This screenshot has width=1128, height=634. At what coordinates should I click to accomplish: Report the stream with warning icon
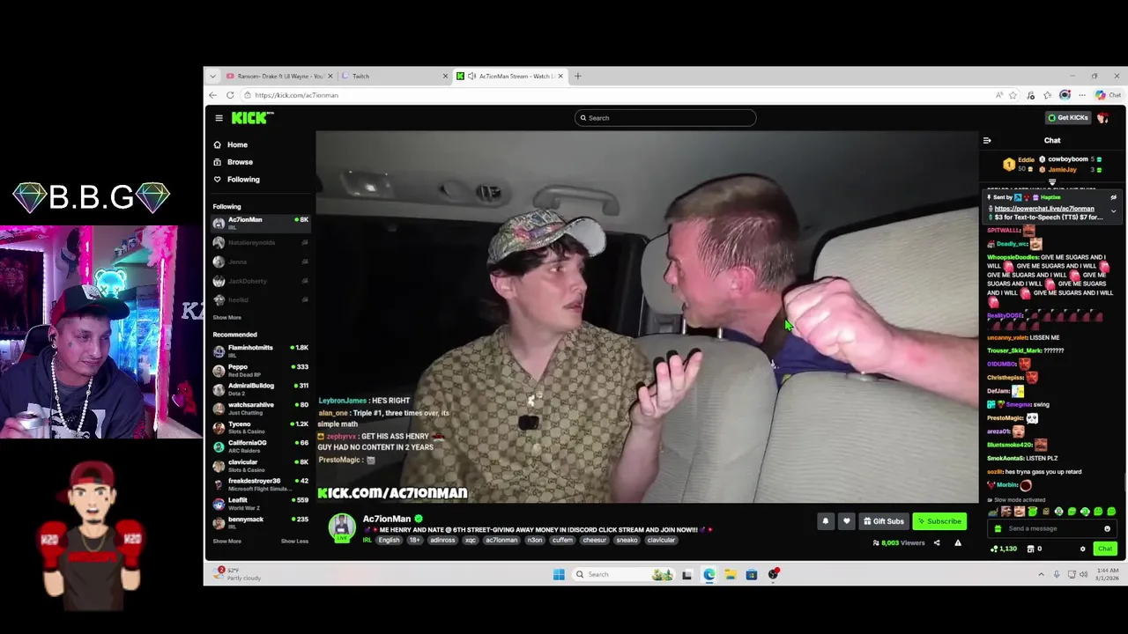[958, 543]
